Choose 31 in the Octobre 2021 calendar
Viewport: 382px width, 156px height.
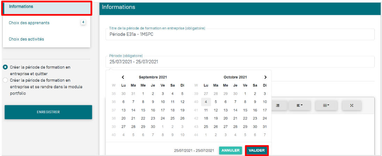[x=265, y=127]
